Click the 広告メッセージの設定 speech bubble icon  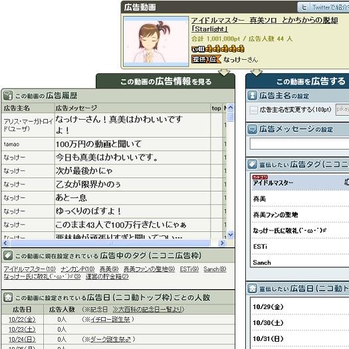click(252, 129)
